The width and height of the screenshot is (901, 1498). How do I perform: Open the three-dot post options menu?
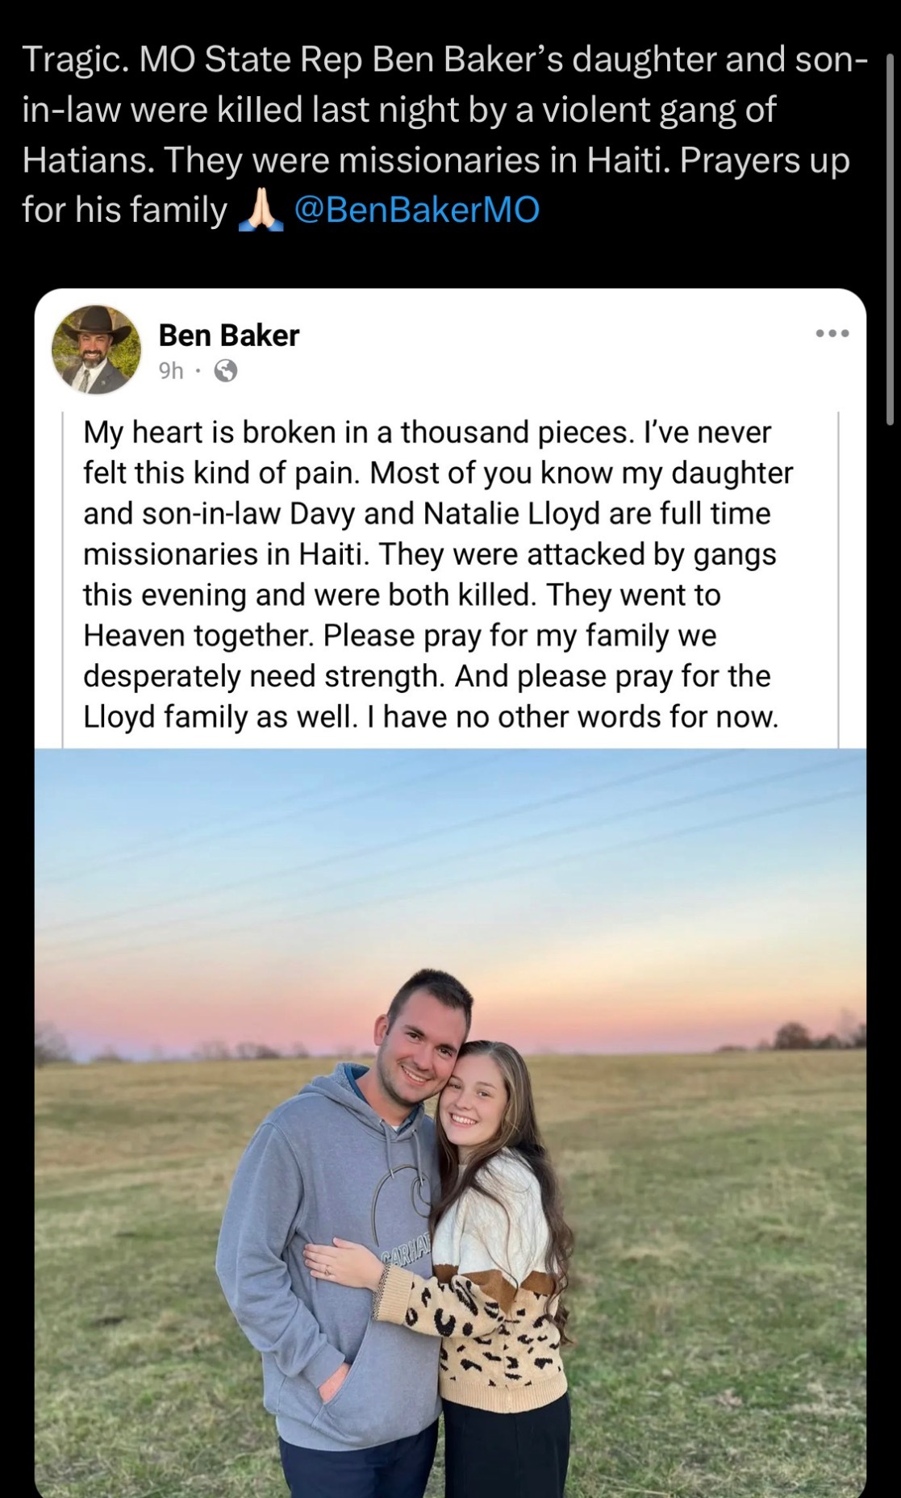coord(832,334)
